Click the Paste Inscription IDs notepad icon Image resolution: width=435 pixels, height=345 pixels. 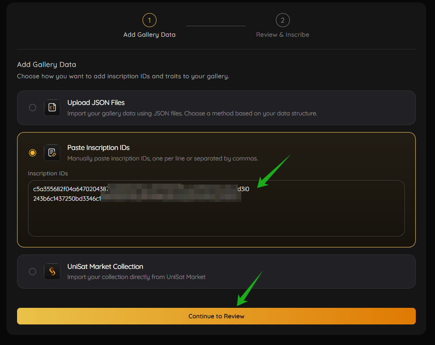[52, 153]
